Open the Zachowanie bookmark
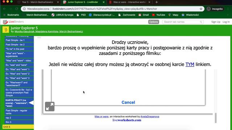 click(127, 15)
